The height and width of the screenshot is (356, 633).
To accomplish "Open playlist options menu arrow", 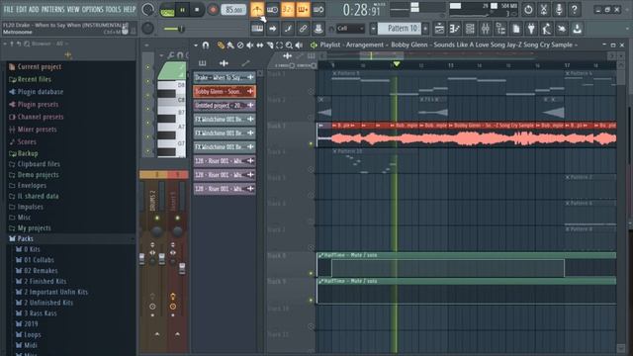I will point(196,45).
